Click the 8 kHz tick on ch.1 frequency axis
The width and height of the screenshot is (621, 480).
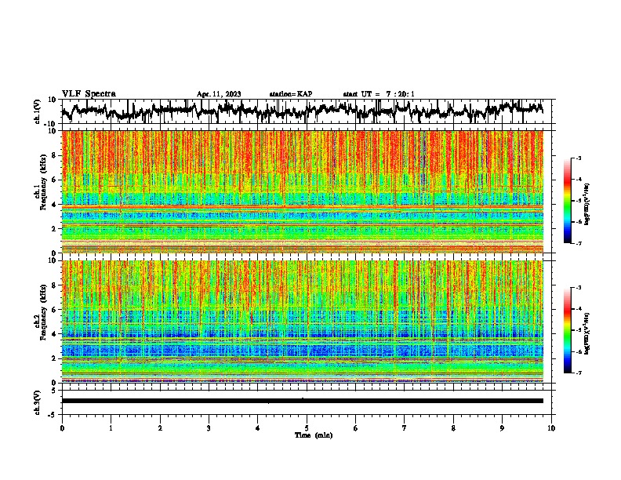point(54,155)
